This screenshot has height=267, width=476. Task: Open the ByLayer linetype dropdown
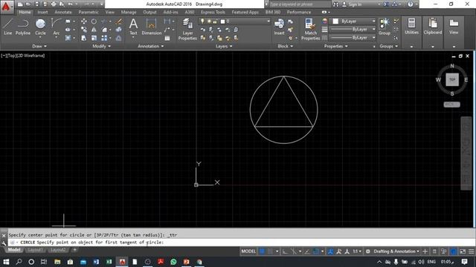353,38
